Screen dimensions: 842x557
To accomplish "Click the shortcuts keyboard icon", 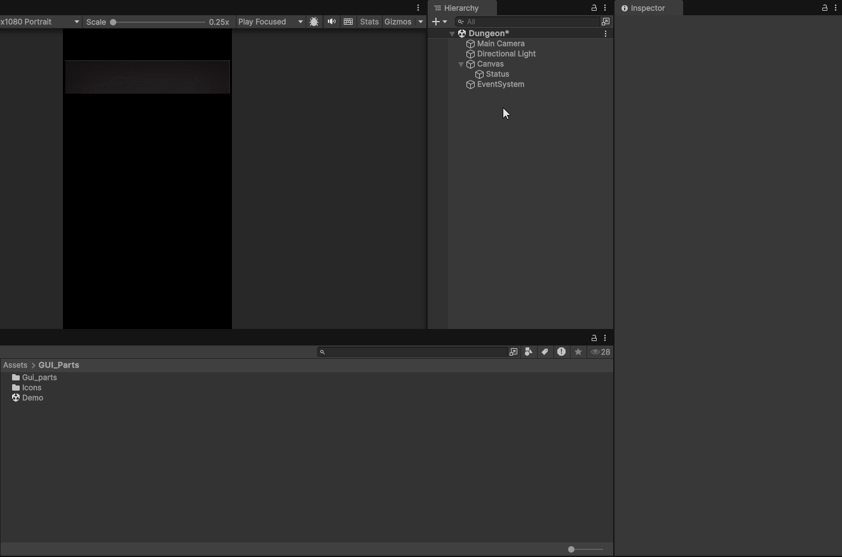I will coord(348,22).
